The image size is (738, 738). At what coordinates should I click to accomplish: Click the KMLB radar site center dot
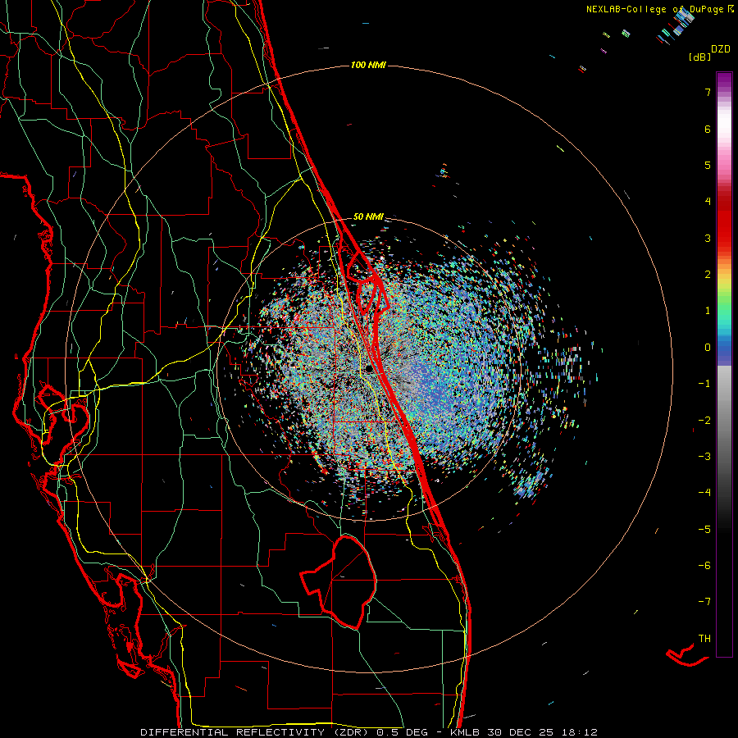[369, 368]
